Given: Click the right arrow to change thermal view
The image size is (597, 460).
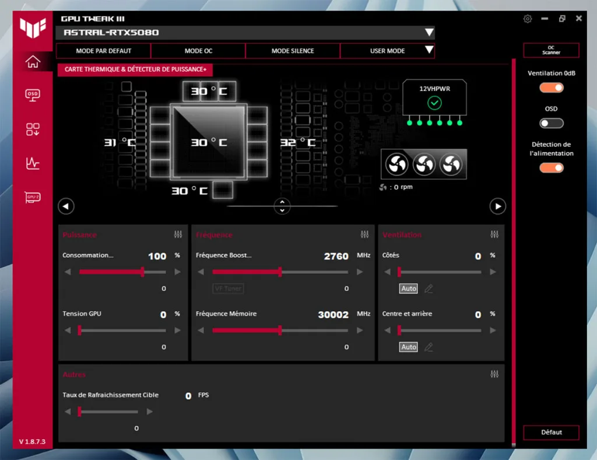Looking at the screenshot, I should (x=498, y=206).
